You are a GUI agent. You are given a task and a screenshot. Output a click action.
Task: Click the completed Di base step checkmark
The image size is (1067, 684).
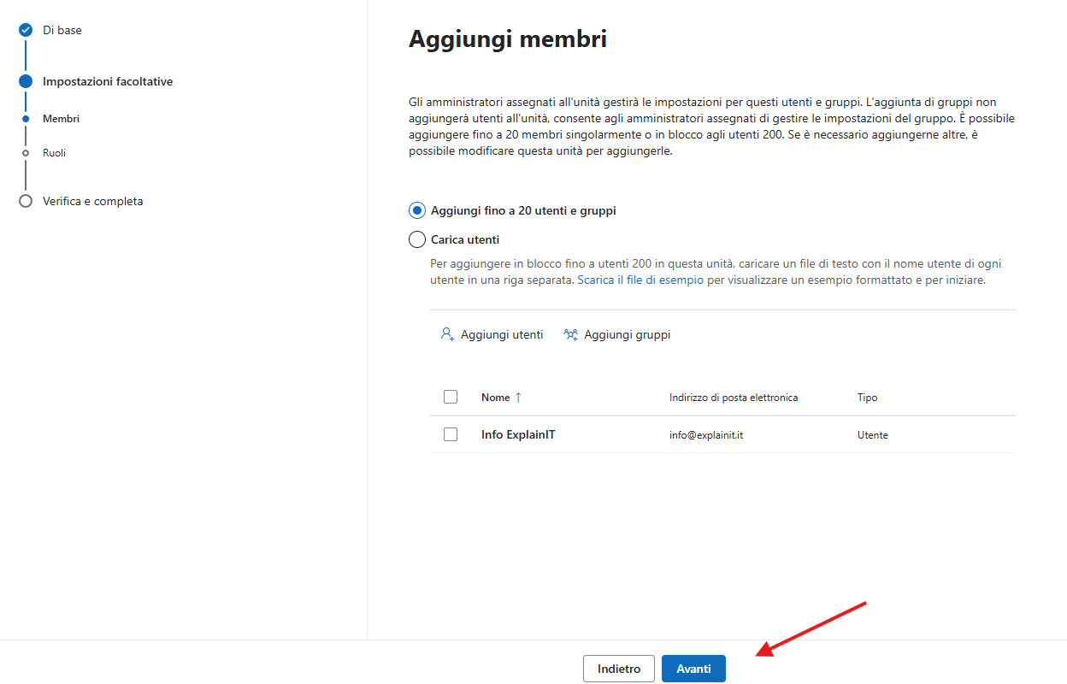coord(26,30)
